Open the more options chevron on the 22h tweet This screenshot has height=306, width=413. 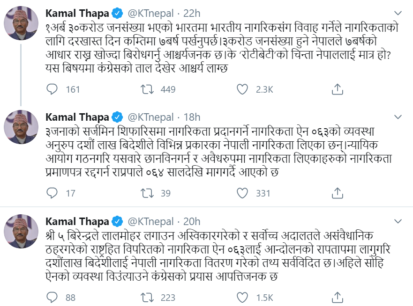(x=398, y=13)
